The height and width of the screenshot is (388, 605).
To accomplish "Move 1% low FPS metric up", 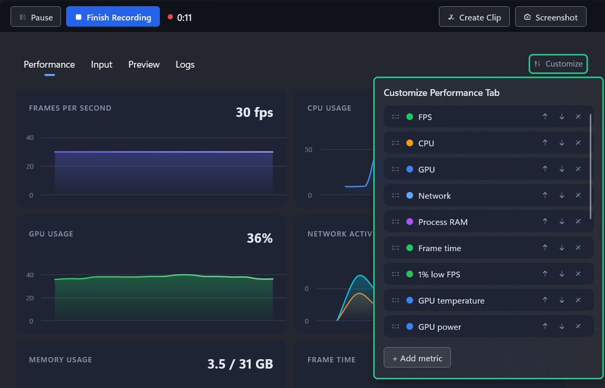I will coord(545,274).
